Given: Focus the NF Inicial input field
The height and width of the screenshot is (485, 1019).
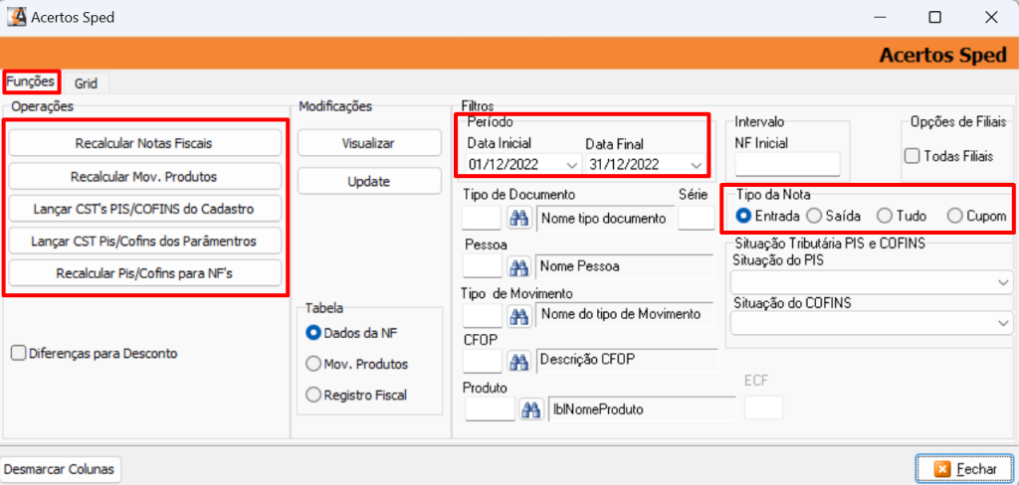Looking at the screenshot, I should (x=788, y=165).
